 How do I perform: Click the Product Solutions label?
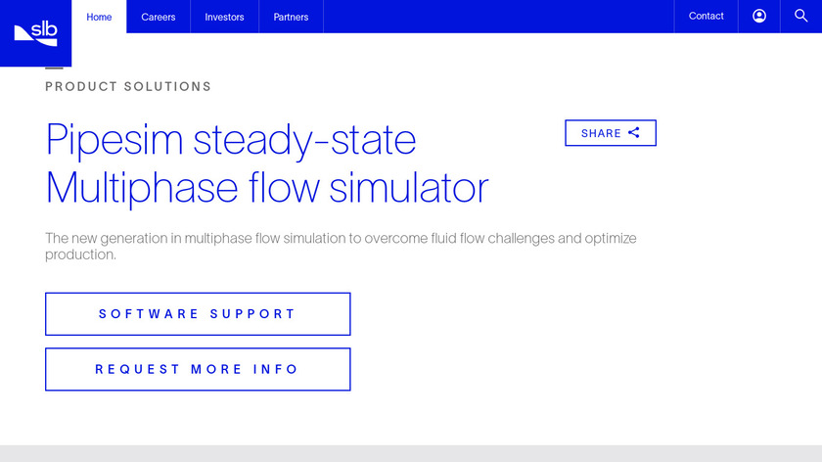point(128,86)
